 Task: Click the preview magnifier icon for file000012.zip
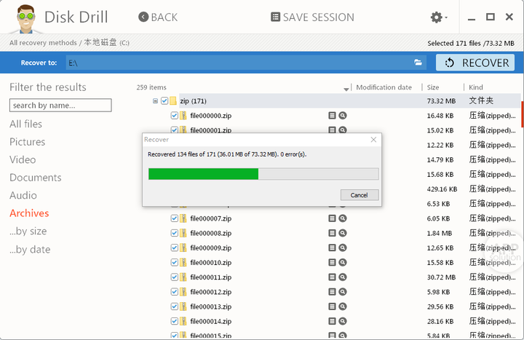[343, 292]
